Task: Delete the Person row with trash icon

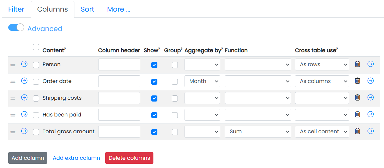Action: [357, 64]
